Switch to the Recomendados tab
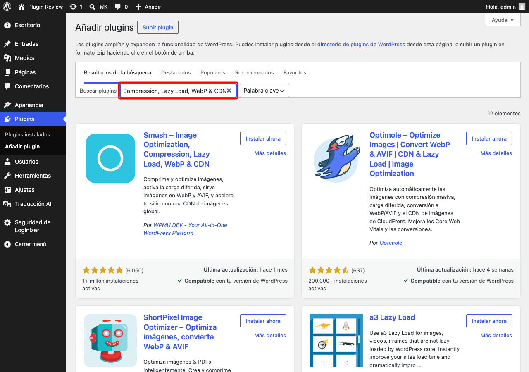 255,73
